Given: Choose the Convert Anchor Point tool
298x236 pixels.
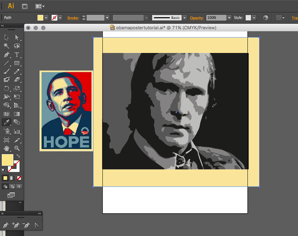Looking at the screenshot, I should [36, 225].
